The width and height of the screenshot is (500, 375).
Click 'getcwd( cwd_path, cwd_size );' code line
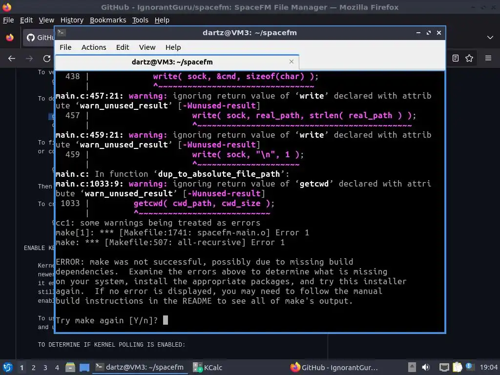pyautogui.click(x=204, y=203)
